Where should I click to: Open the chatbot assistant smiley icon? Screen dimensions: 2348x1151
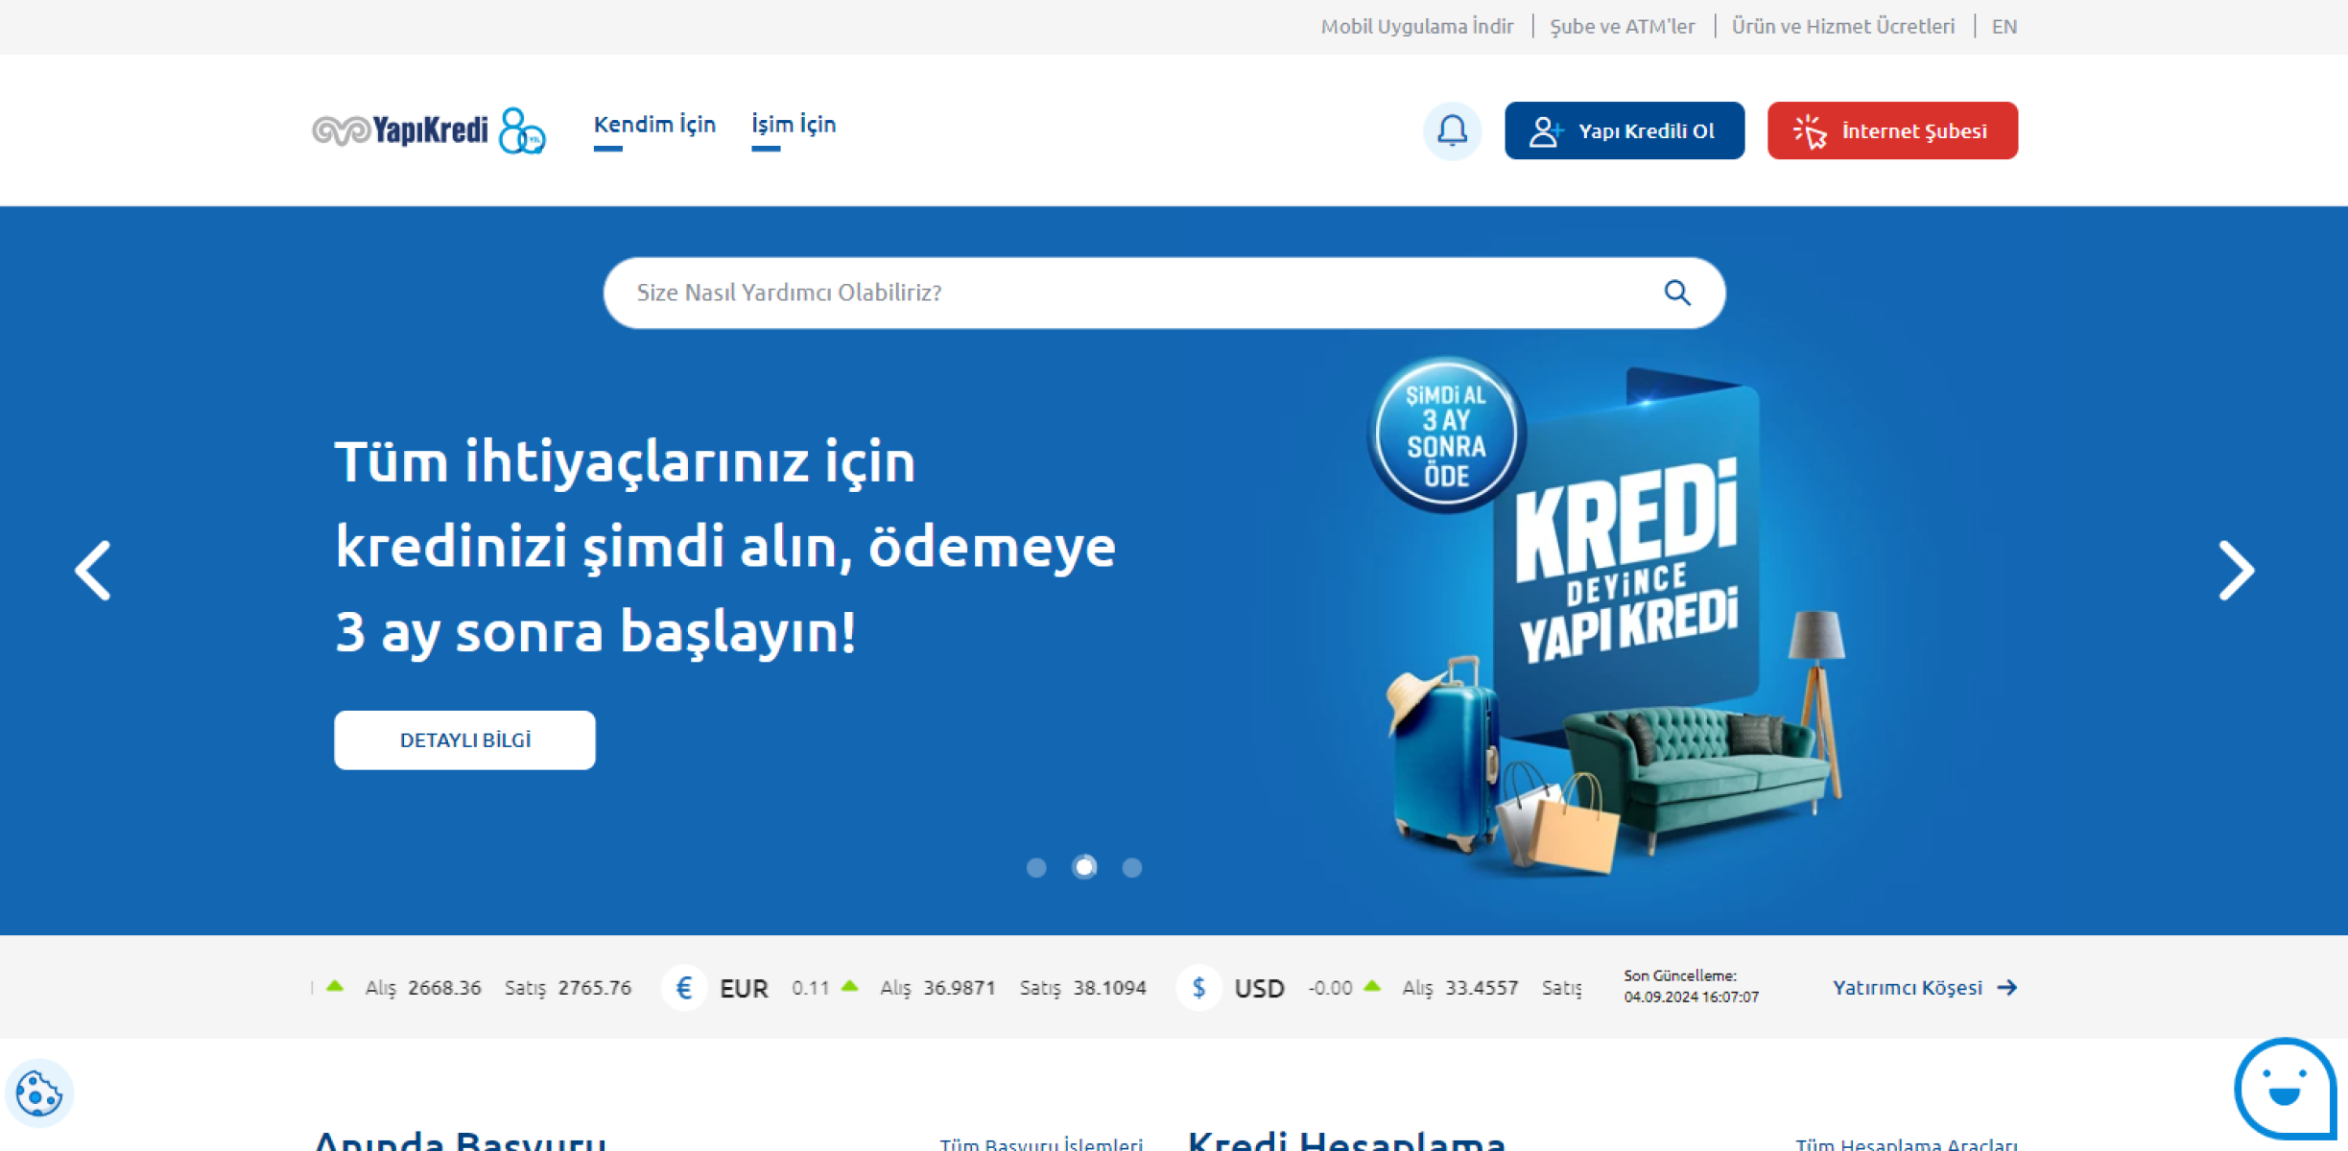click(x=2284, y=1090)
